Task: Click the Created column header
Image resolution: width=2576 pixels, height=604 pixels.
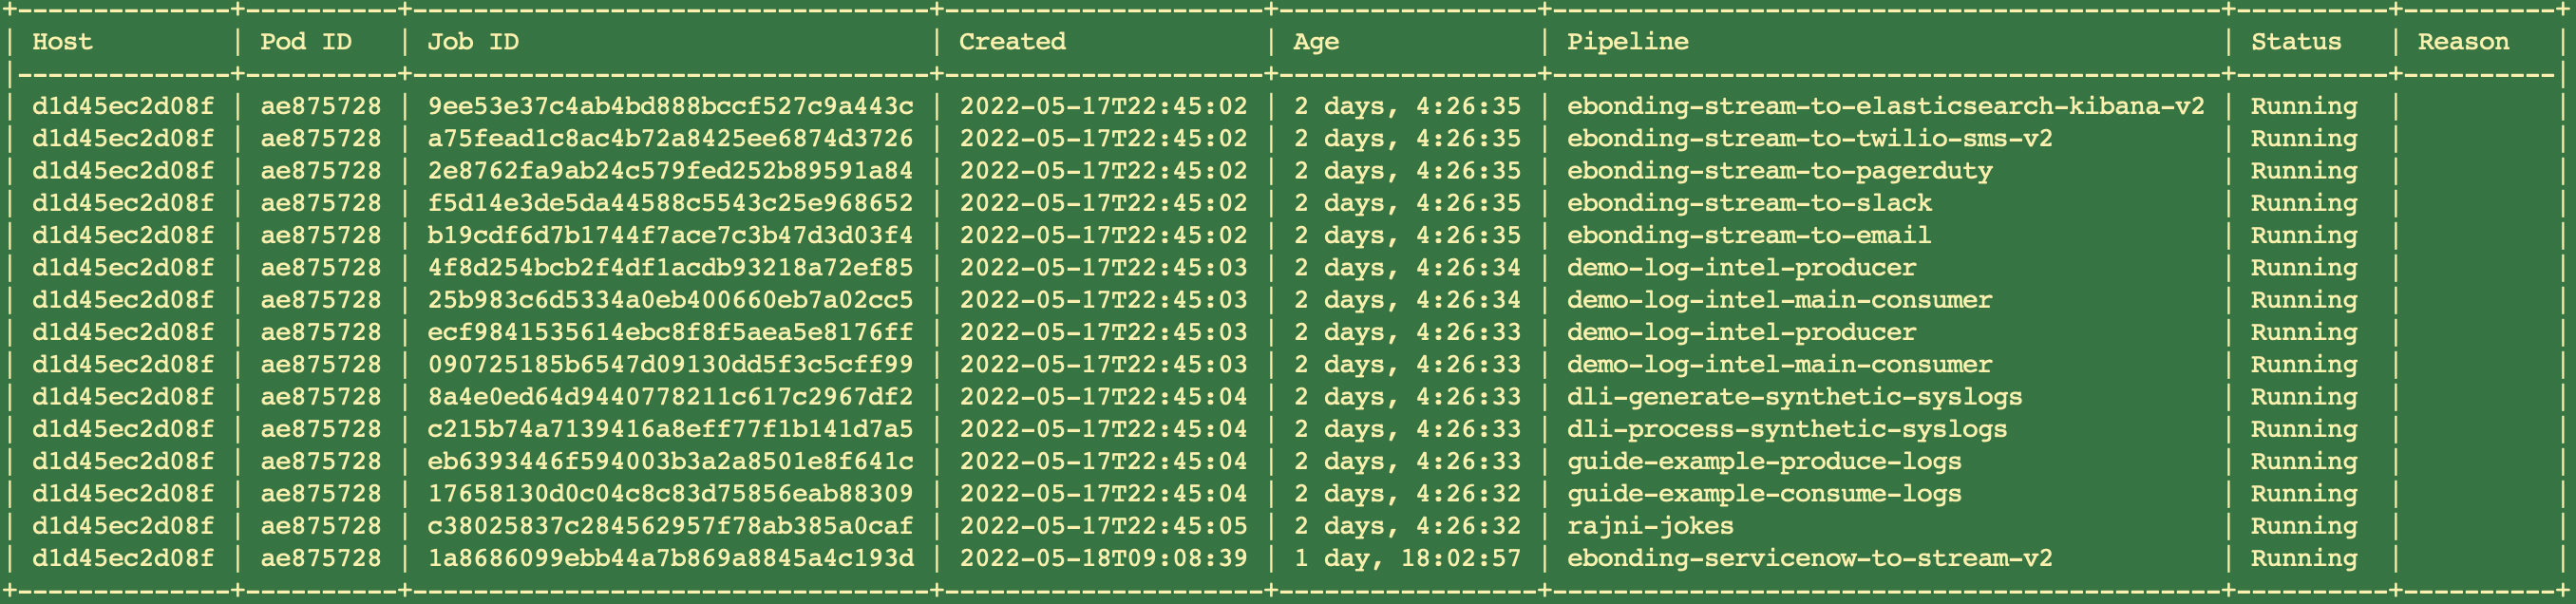Action: (x=1012, y=42)
